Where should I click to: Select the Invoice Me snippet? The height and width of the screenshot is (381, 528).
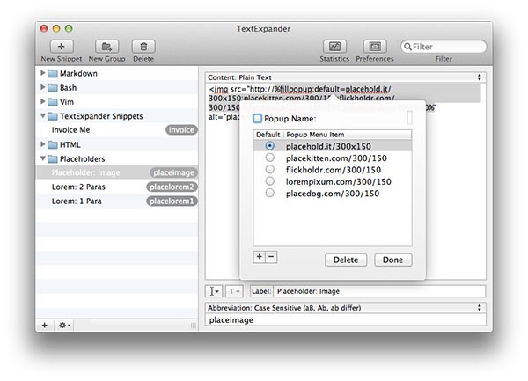(117, 130)
